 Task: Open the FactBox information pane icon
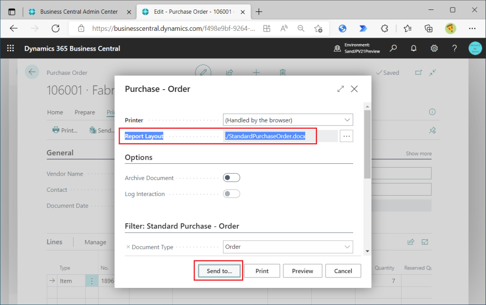pos(432,112)
